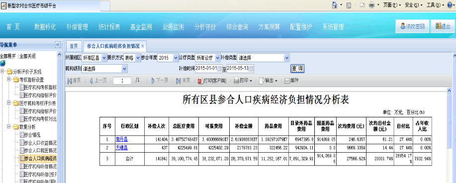Click the 全部关闭 link
Screen dimensions: 456x183
coord(28,56)
